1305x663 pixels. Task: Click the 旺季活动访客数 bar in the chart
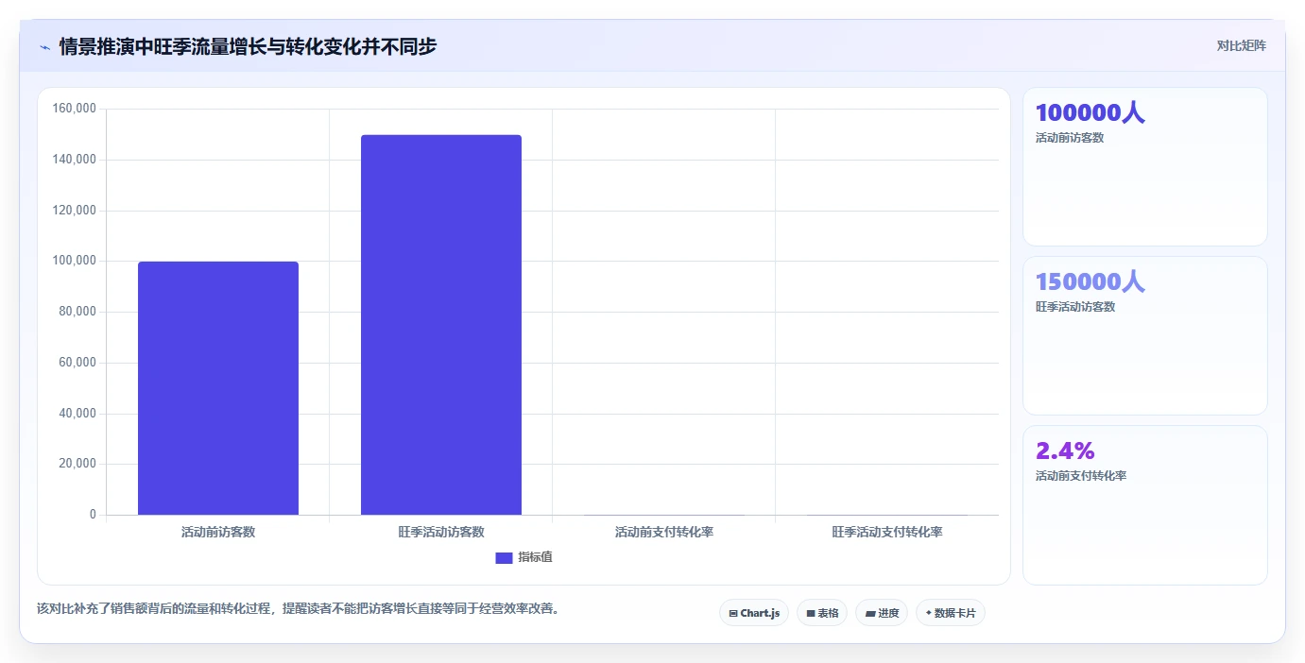click(x=441, y=325)
